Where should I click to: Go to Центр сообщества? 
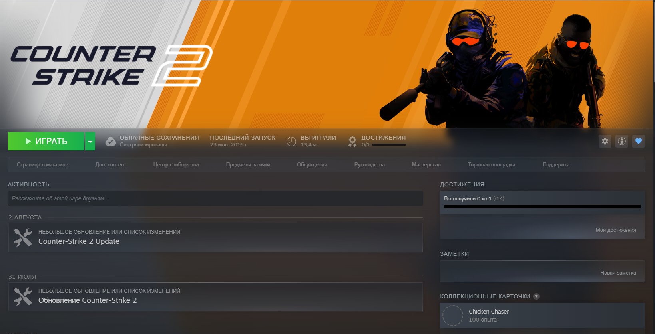176,164
